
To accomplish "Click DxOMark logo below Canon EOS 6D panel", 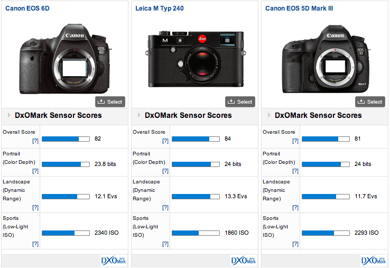I will tap(114, 260).
